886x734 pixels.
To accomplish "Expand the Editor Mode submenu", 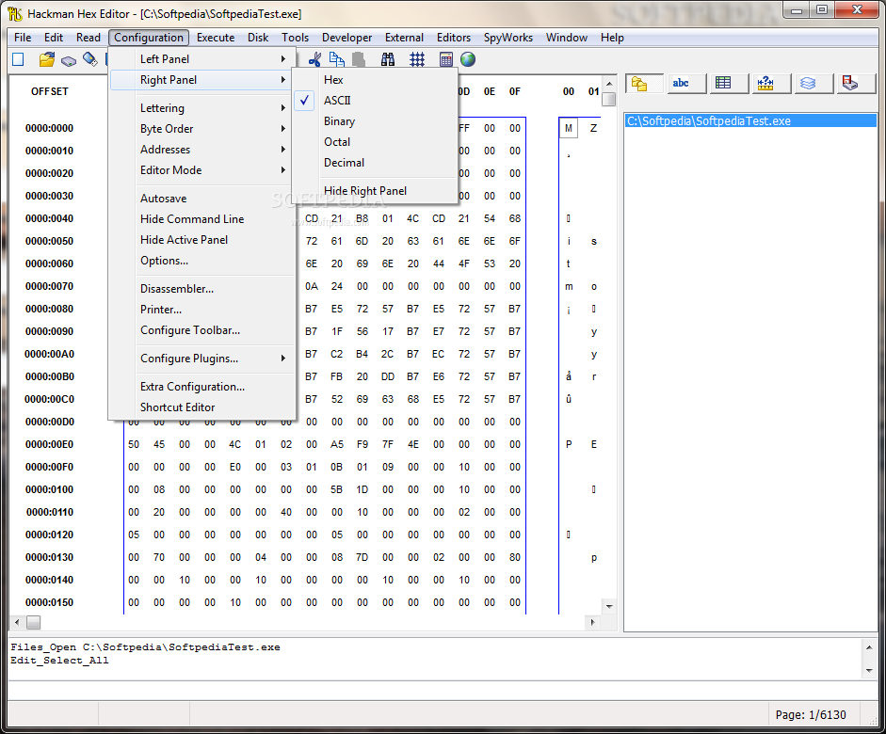I will pyautogui.click(x=202, y=170).
